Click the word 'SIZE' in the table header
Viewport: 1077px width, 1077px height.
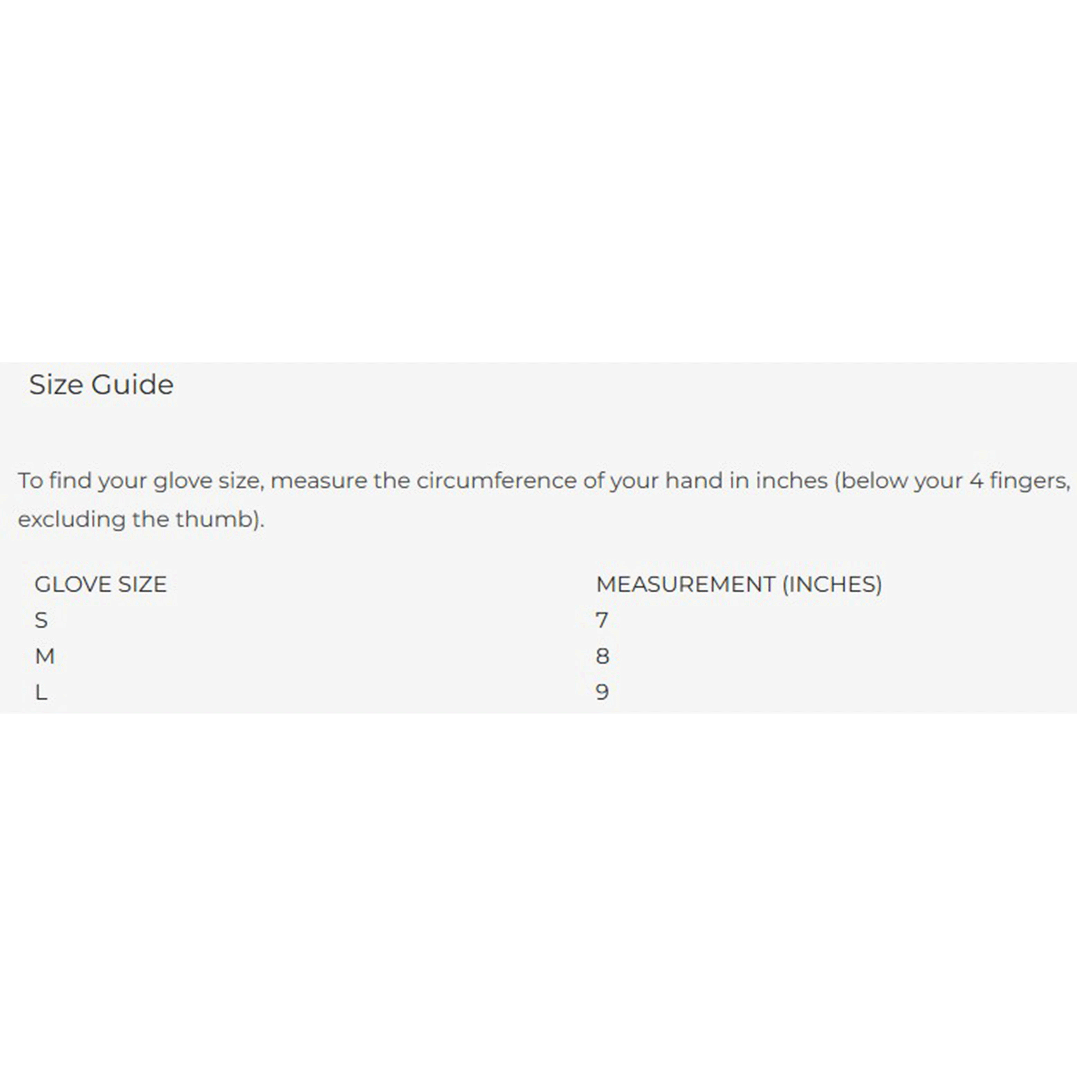[141, 584]
